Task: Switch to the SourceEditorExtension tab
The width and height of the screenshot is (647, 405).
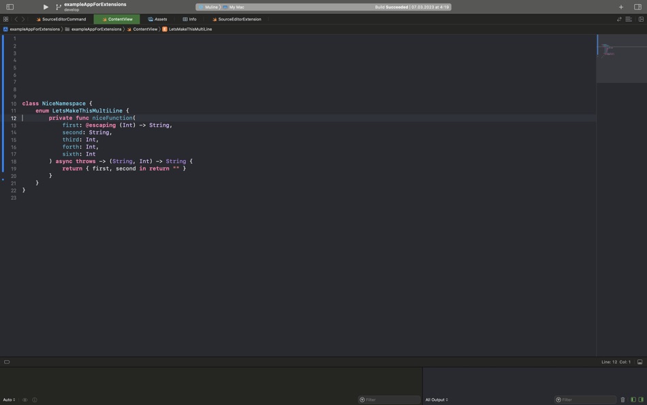Action: pos(237,19)
